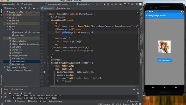
Task: Open the device selector sdk gphone dropdown
Action: pyautogui.click(x=58, y=4)
